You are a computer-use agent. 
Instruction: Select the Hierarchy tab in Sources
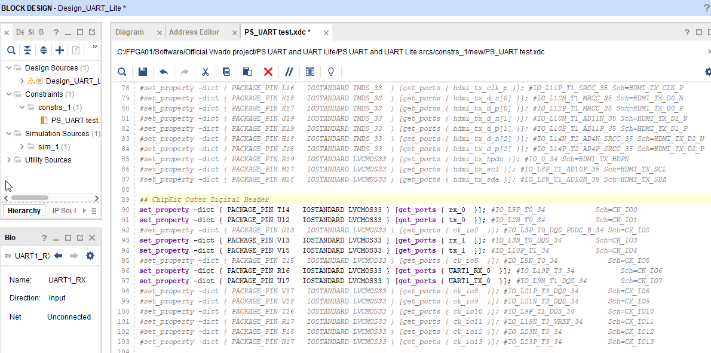click(x=24, y=211)
